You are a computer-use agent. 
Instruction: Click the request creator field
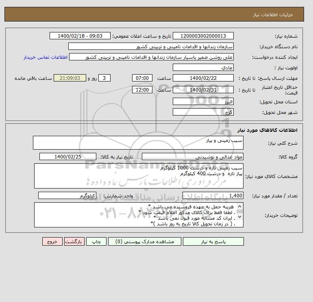[x=151, y=57]
